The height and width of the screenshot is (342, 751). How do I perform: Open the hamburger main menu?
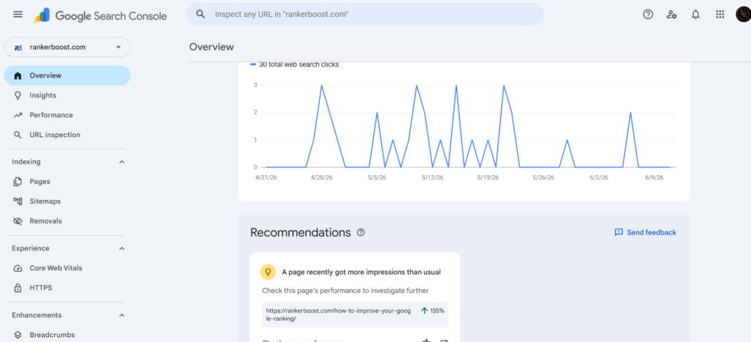point(18,15)
